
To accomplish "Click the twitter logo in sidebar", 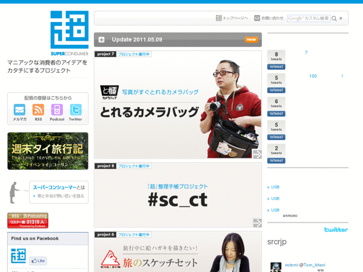I will [x=336, y=230].
